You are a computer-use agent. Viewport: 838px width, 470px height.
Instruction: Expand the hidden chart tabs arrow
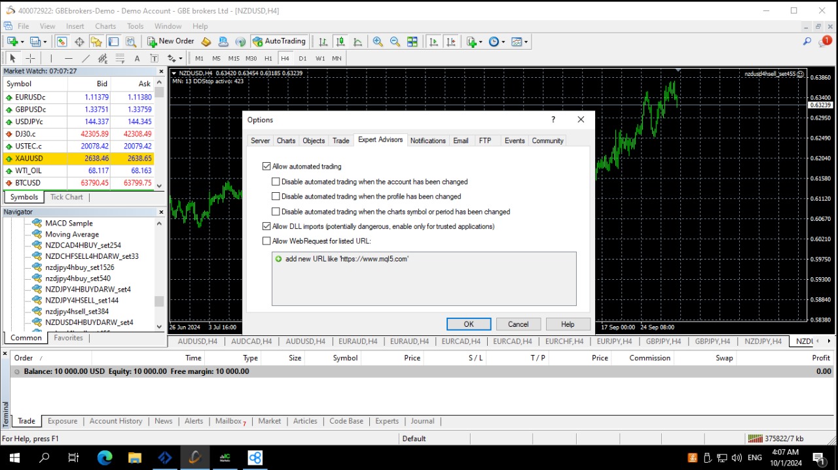coord(829,341)
